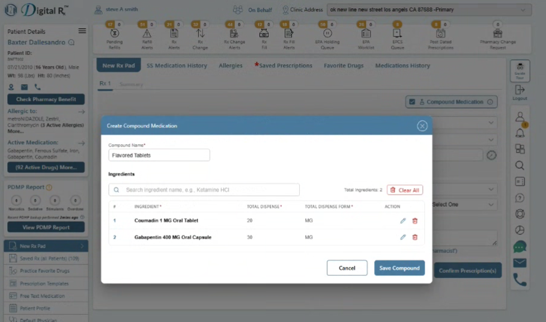This screenshot has height=322, width=546.
Task: Open Medications History tab
Action: pos(402,65)
